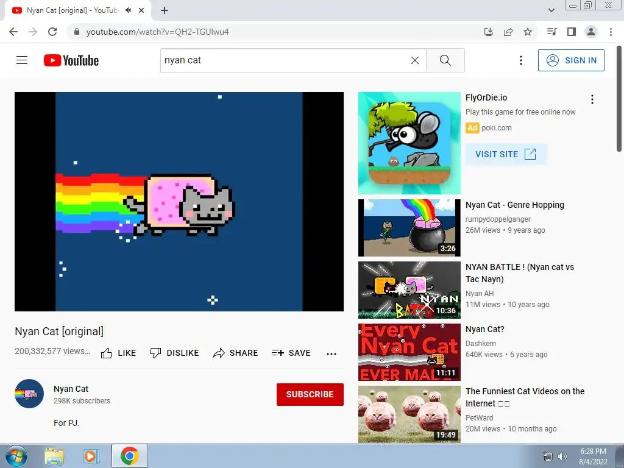The height and width of the screenshot is (468, 624).
Task: Save the video to a playlist
Action: pyautogui.click(x=291, y=353)
